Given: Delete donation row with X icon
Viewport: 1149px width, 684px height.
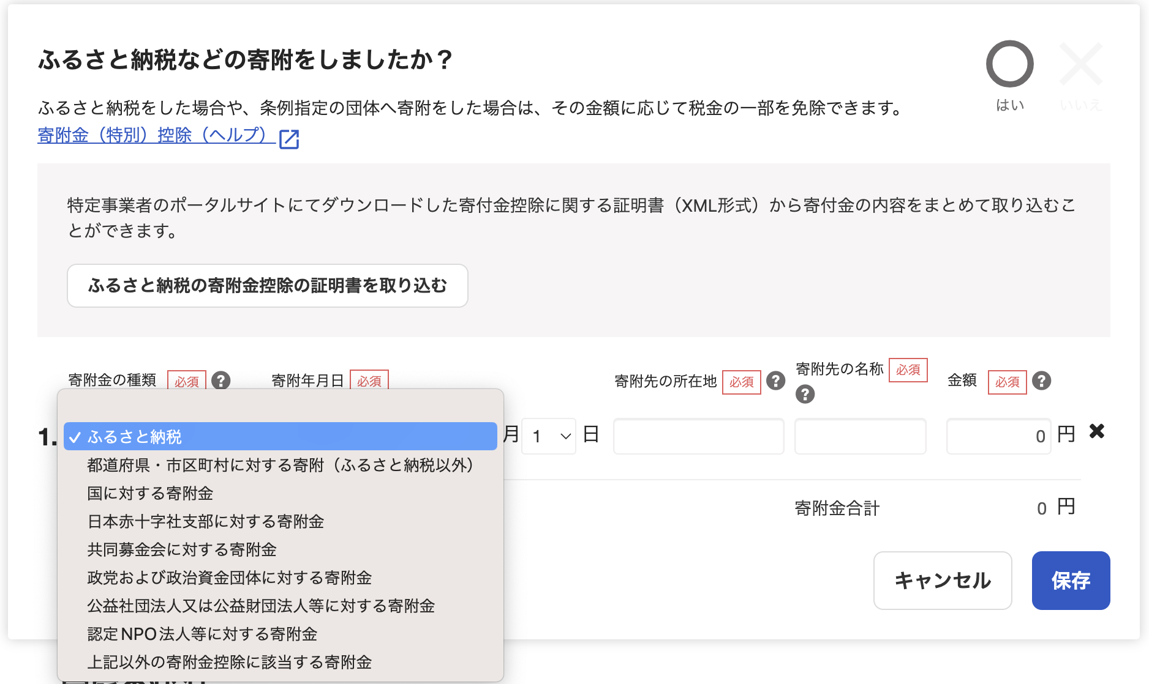Looking at the screenshot, I should [x=1096, y=431].
